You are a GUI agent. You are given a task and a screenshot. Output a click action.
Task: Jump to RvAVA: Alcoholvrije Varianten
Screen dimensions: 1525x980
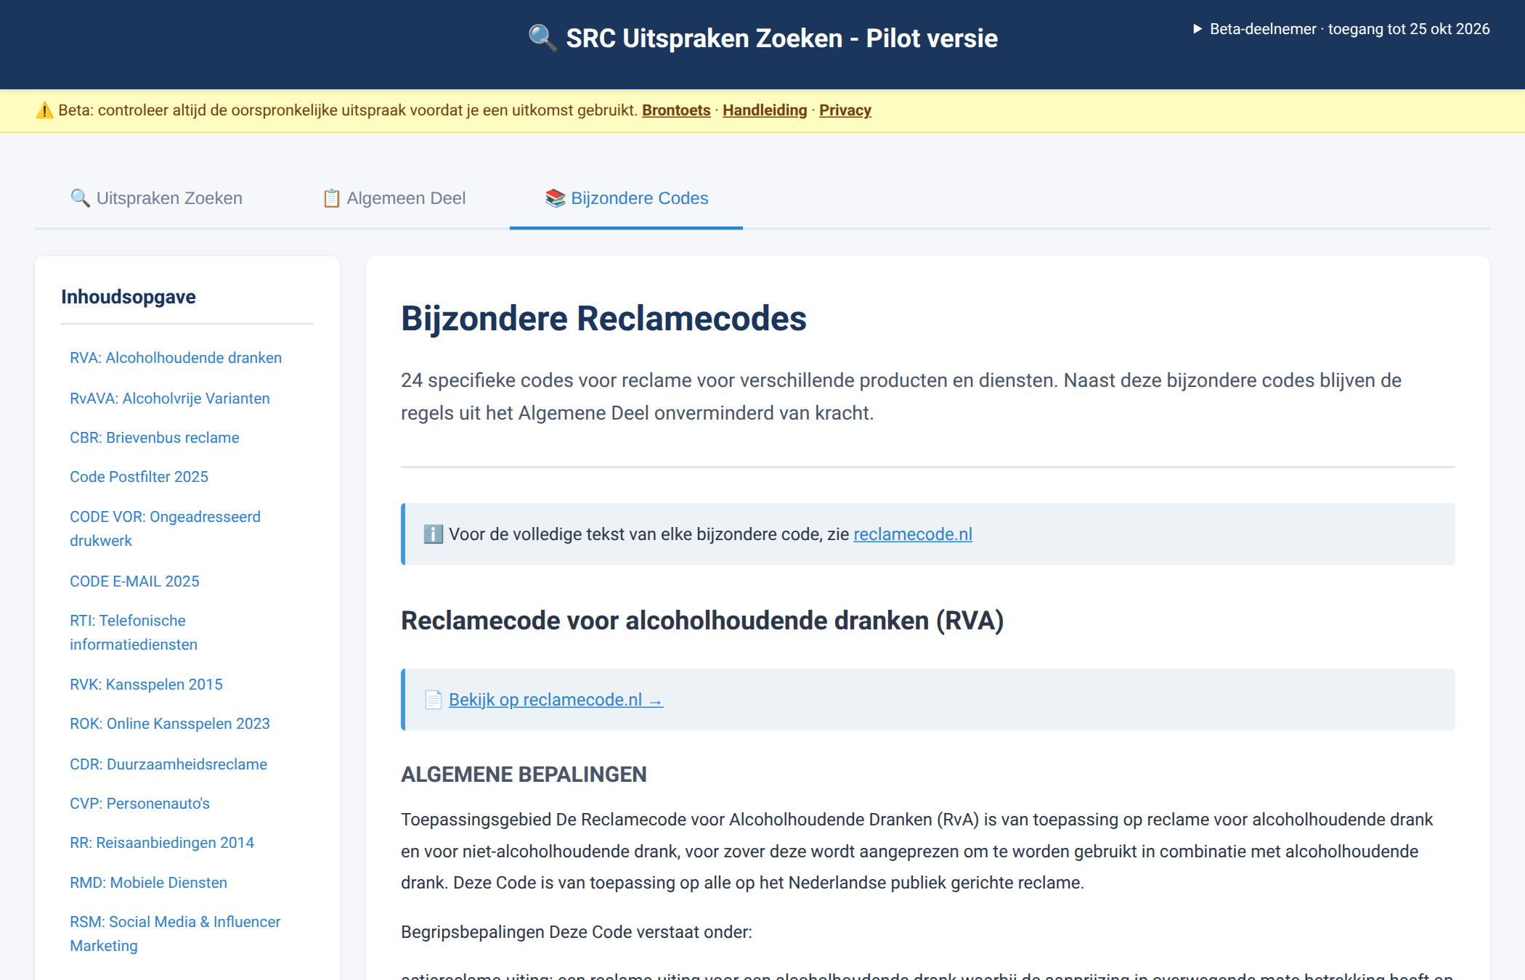tap(170, 399)
